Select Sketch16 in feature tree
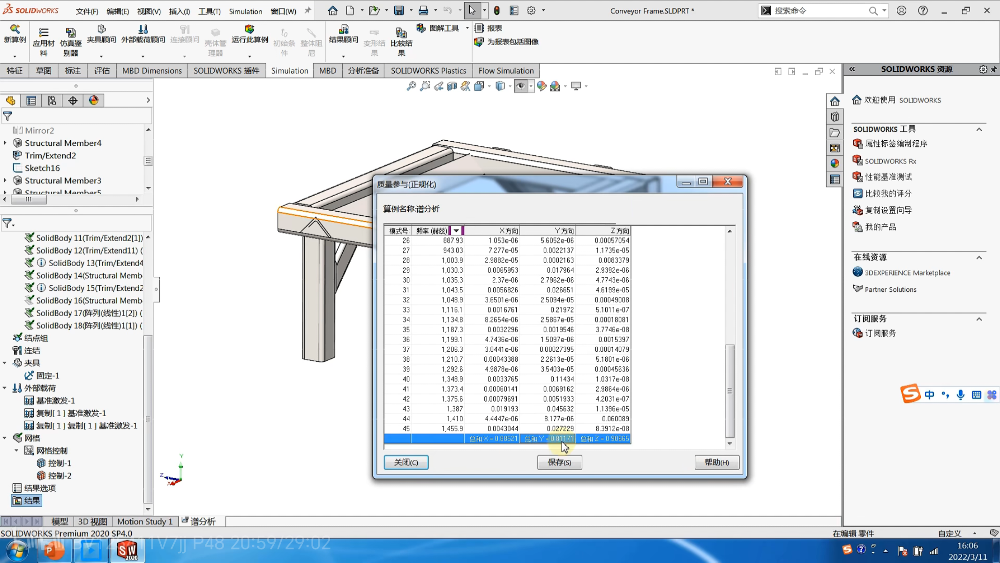Viewport: 1000px width, 563px height. coord(42,168)
